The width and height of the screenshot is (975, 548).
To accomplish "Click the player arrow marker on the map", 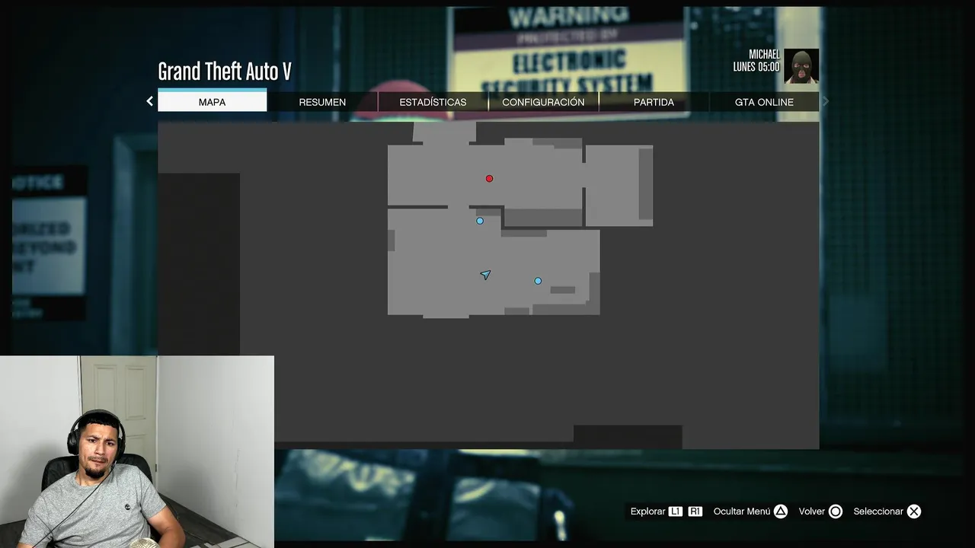I will click(485, 275).
